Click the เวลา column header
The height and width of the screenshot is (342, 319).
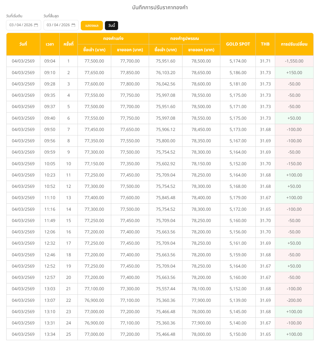(50, 44)
